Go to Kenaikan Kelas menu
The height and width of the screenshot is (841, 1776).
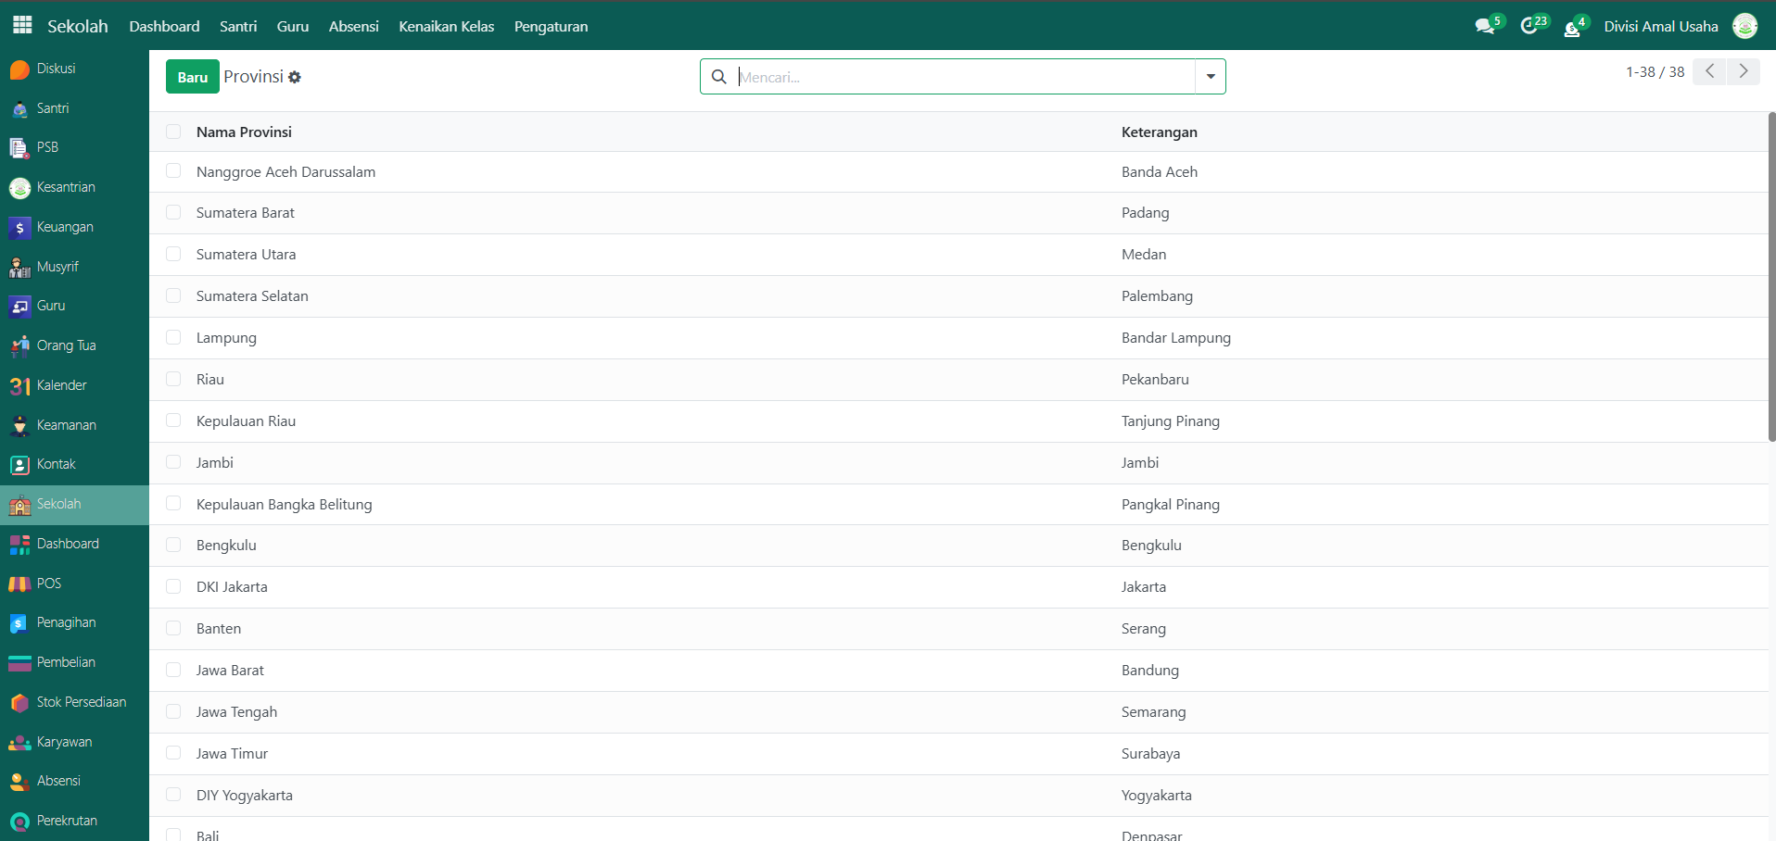pyautogui.click(x=446, y=26)
